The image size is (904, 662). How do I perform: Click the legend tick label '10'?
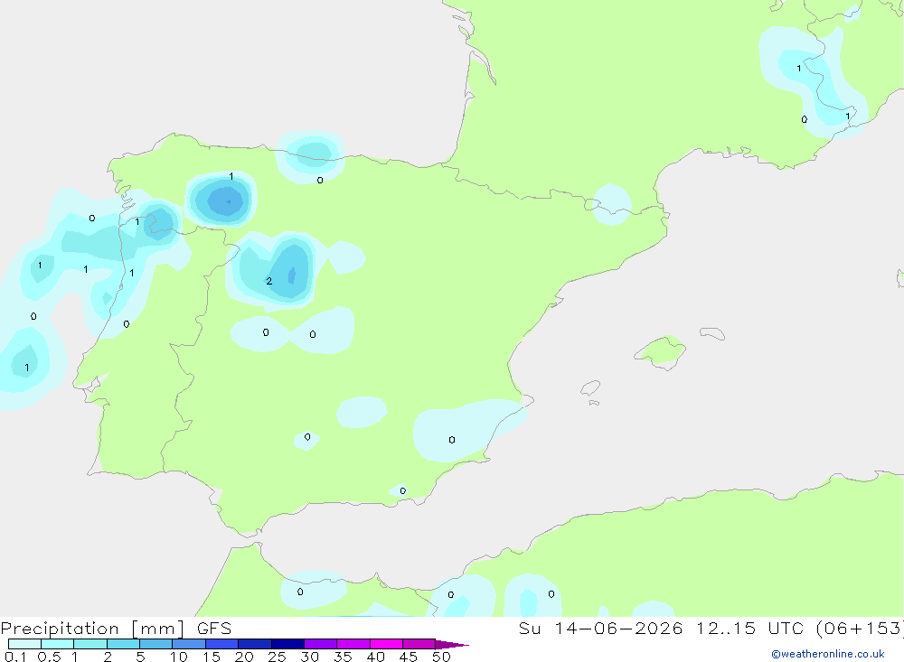click(179, 657)
